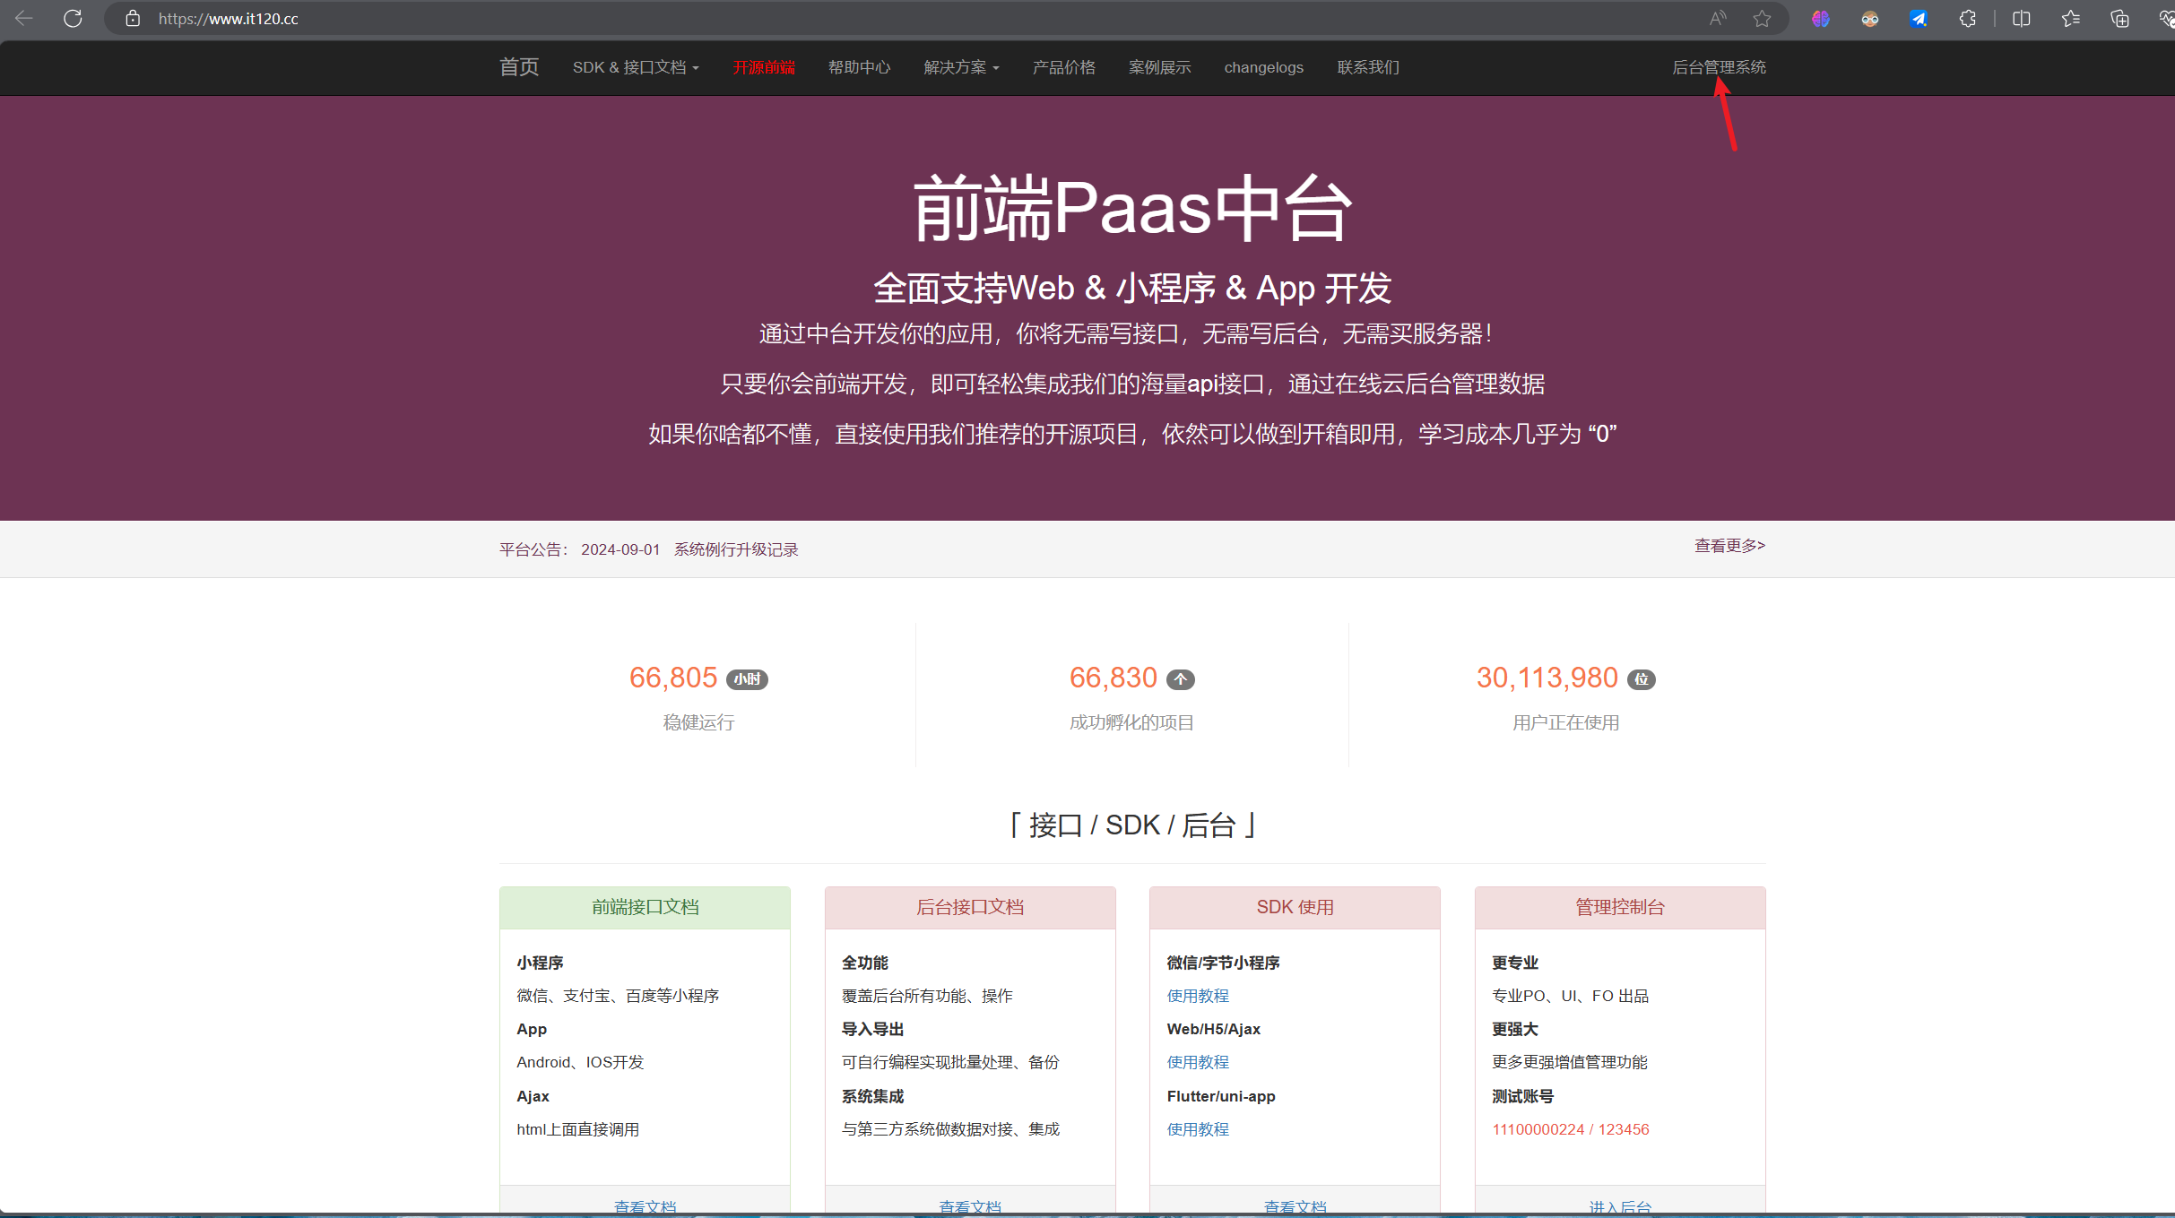
Task: Click the glasses avatar extension icon
Action: (x=1869, y=19)
